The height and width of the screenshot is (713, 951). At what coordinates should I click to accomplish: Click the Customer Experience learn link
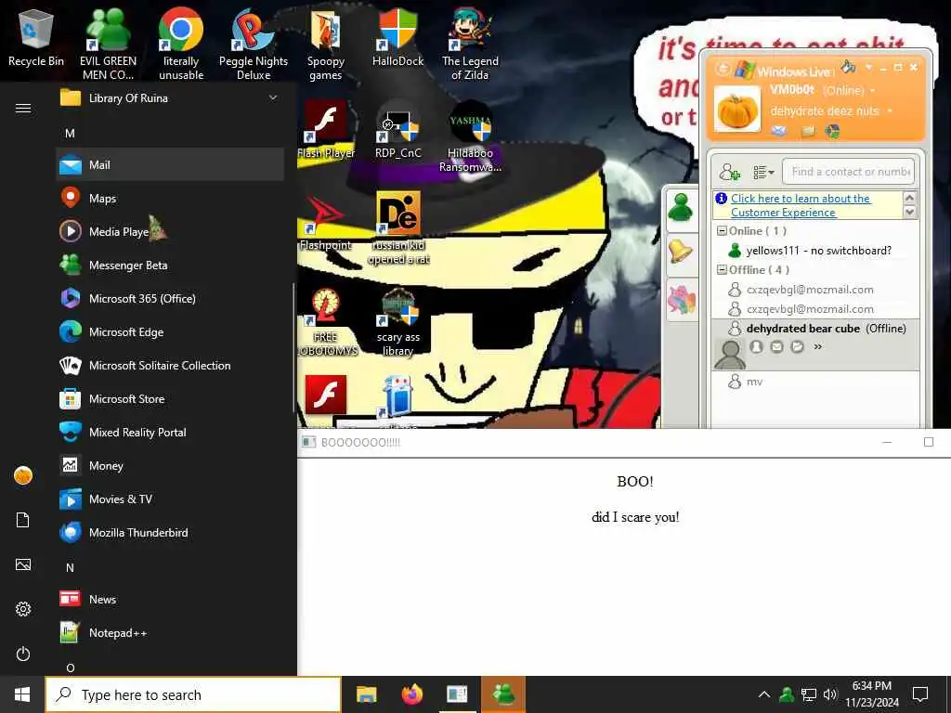point(801,205)
